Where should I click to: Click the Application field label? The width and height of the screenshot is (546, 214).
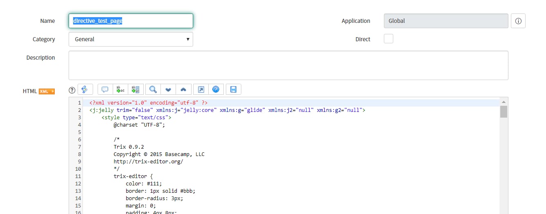pos(356,21)
